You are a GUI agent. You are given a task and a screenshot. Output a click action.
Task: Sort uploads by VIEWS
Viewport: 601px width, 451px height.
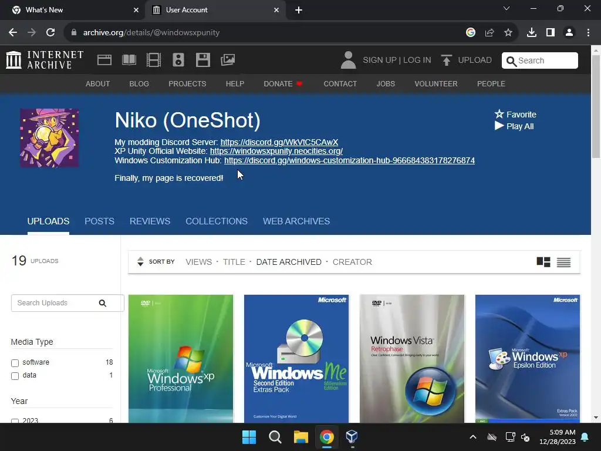198,262
